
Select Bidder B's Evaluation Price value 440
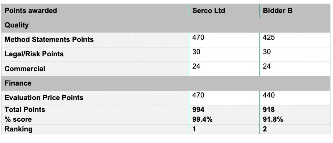269,95
